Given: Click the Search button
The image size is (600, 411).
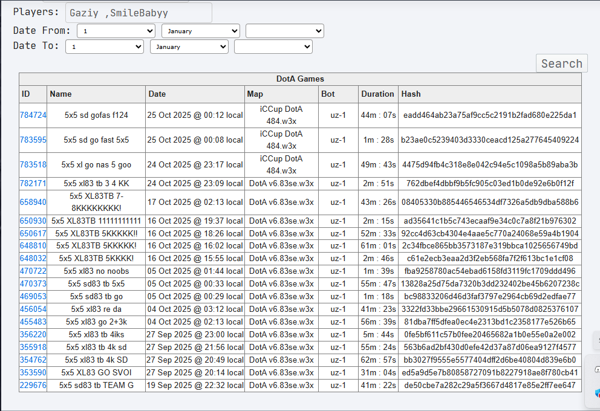Looking at the screenshot, I should pyautogui.click(x=562, y=63).
